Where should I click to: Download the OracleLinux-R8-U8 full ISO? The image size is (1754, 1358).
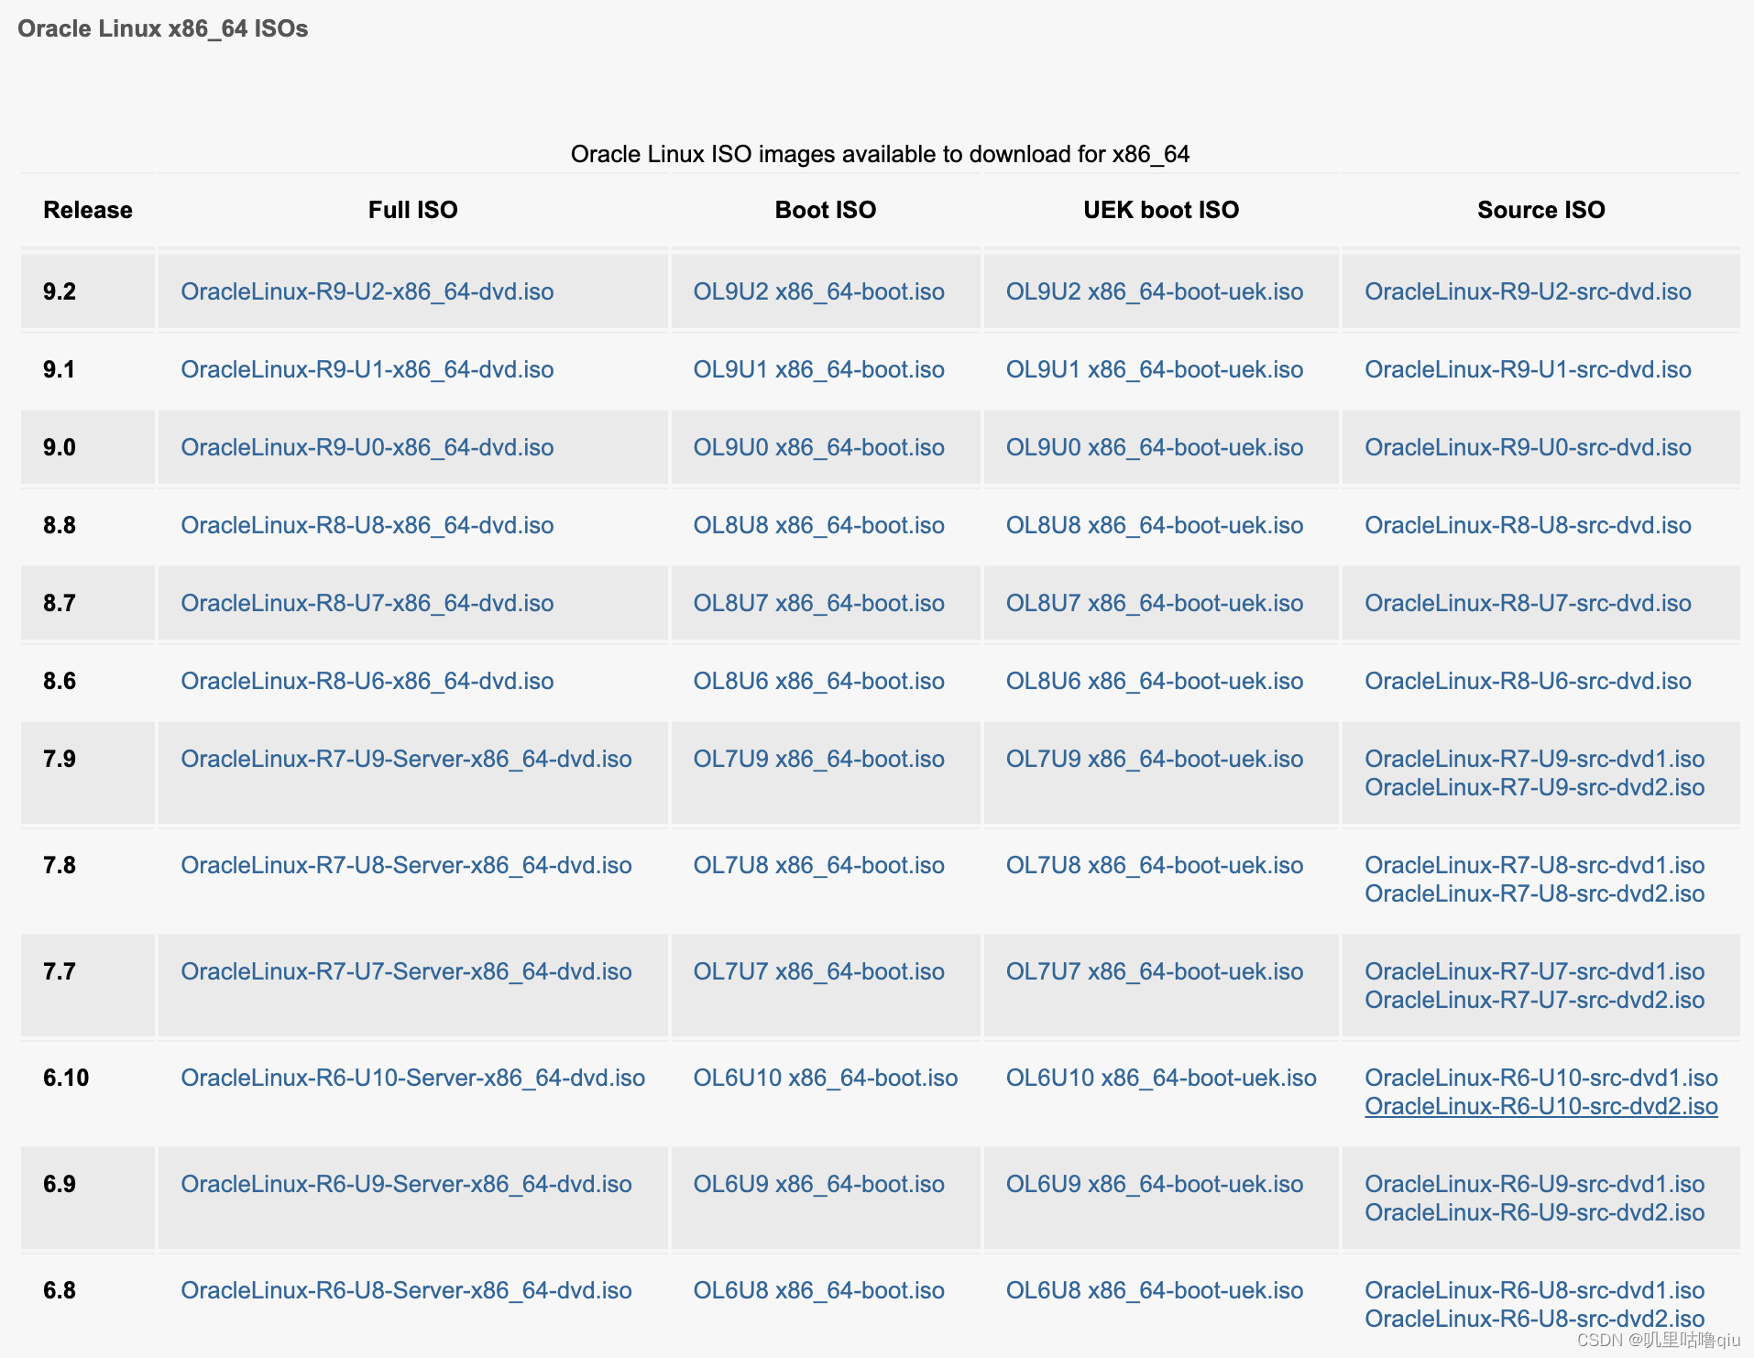click(368, 525)
